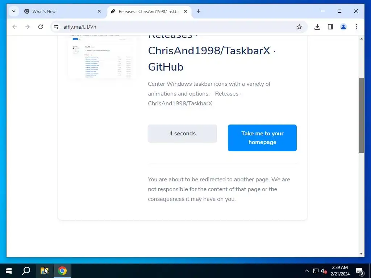Click the TaskbarX releases page thumbnail
Image resolution: width=371 pixels, height=278 pixels.
click(x=102, y=57)
